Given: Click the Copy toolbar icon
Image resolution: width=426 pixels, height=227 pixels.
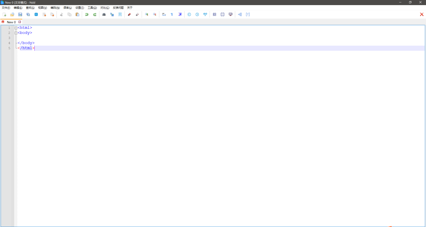Looking at the screenshot, I should [x=69, y=15].
